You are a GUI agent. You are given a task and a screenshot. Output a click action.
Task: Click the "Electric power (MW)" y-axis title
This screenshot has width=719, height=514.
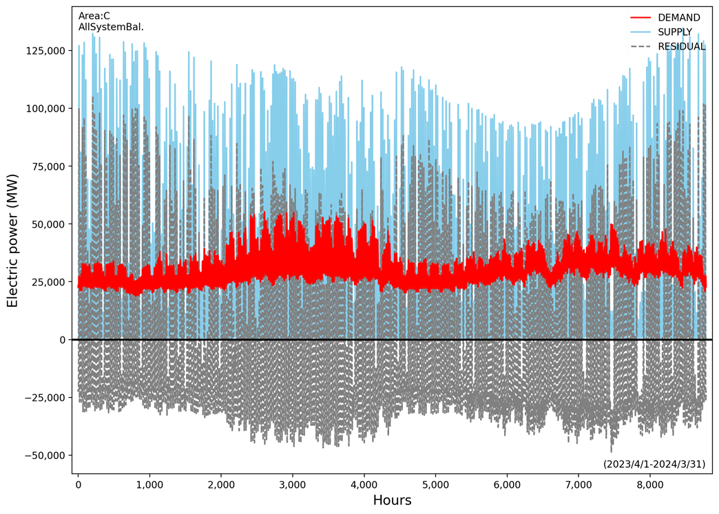tap(12, 240)
